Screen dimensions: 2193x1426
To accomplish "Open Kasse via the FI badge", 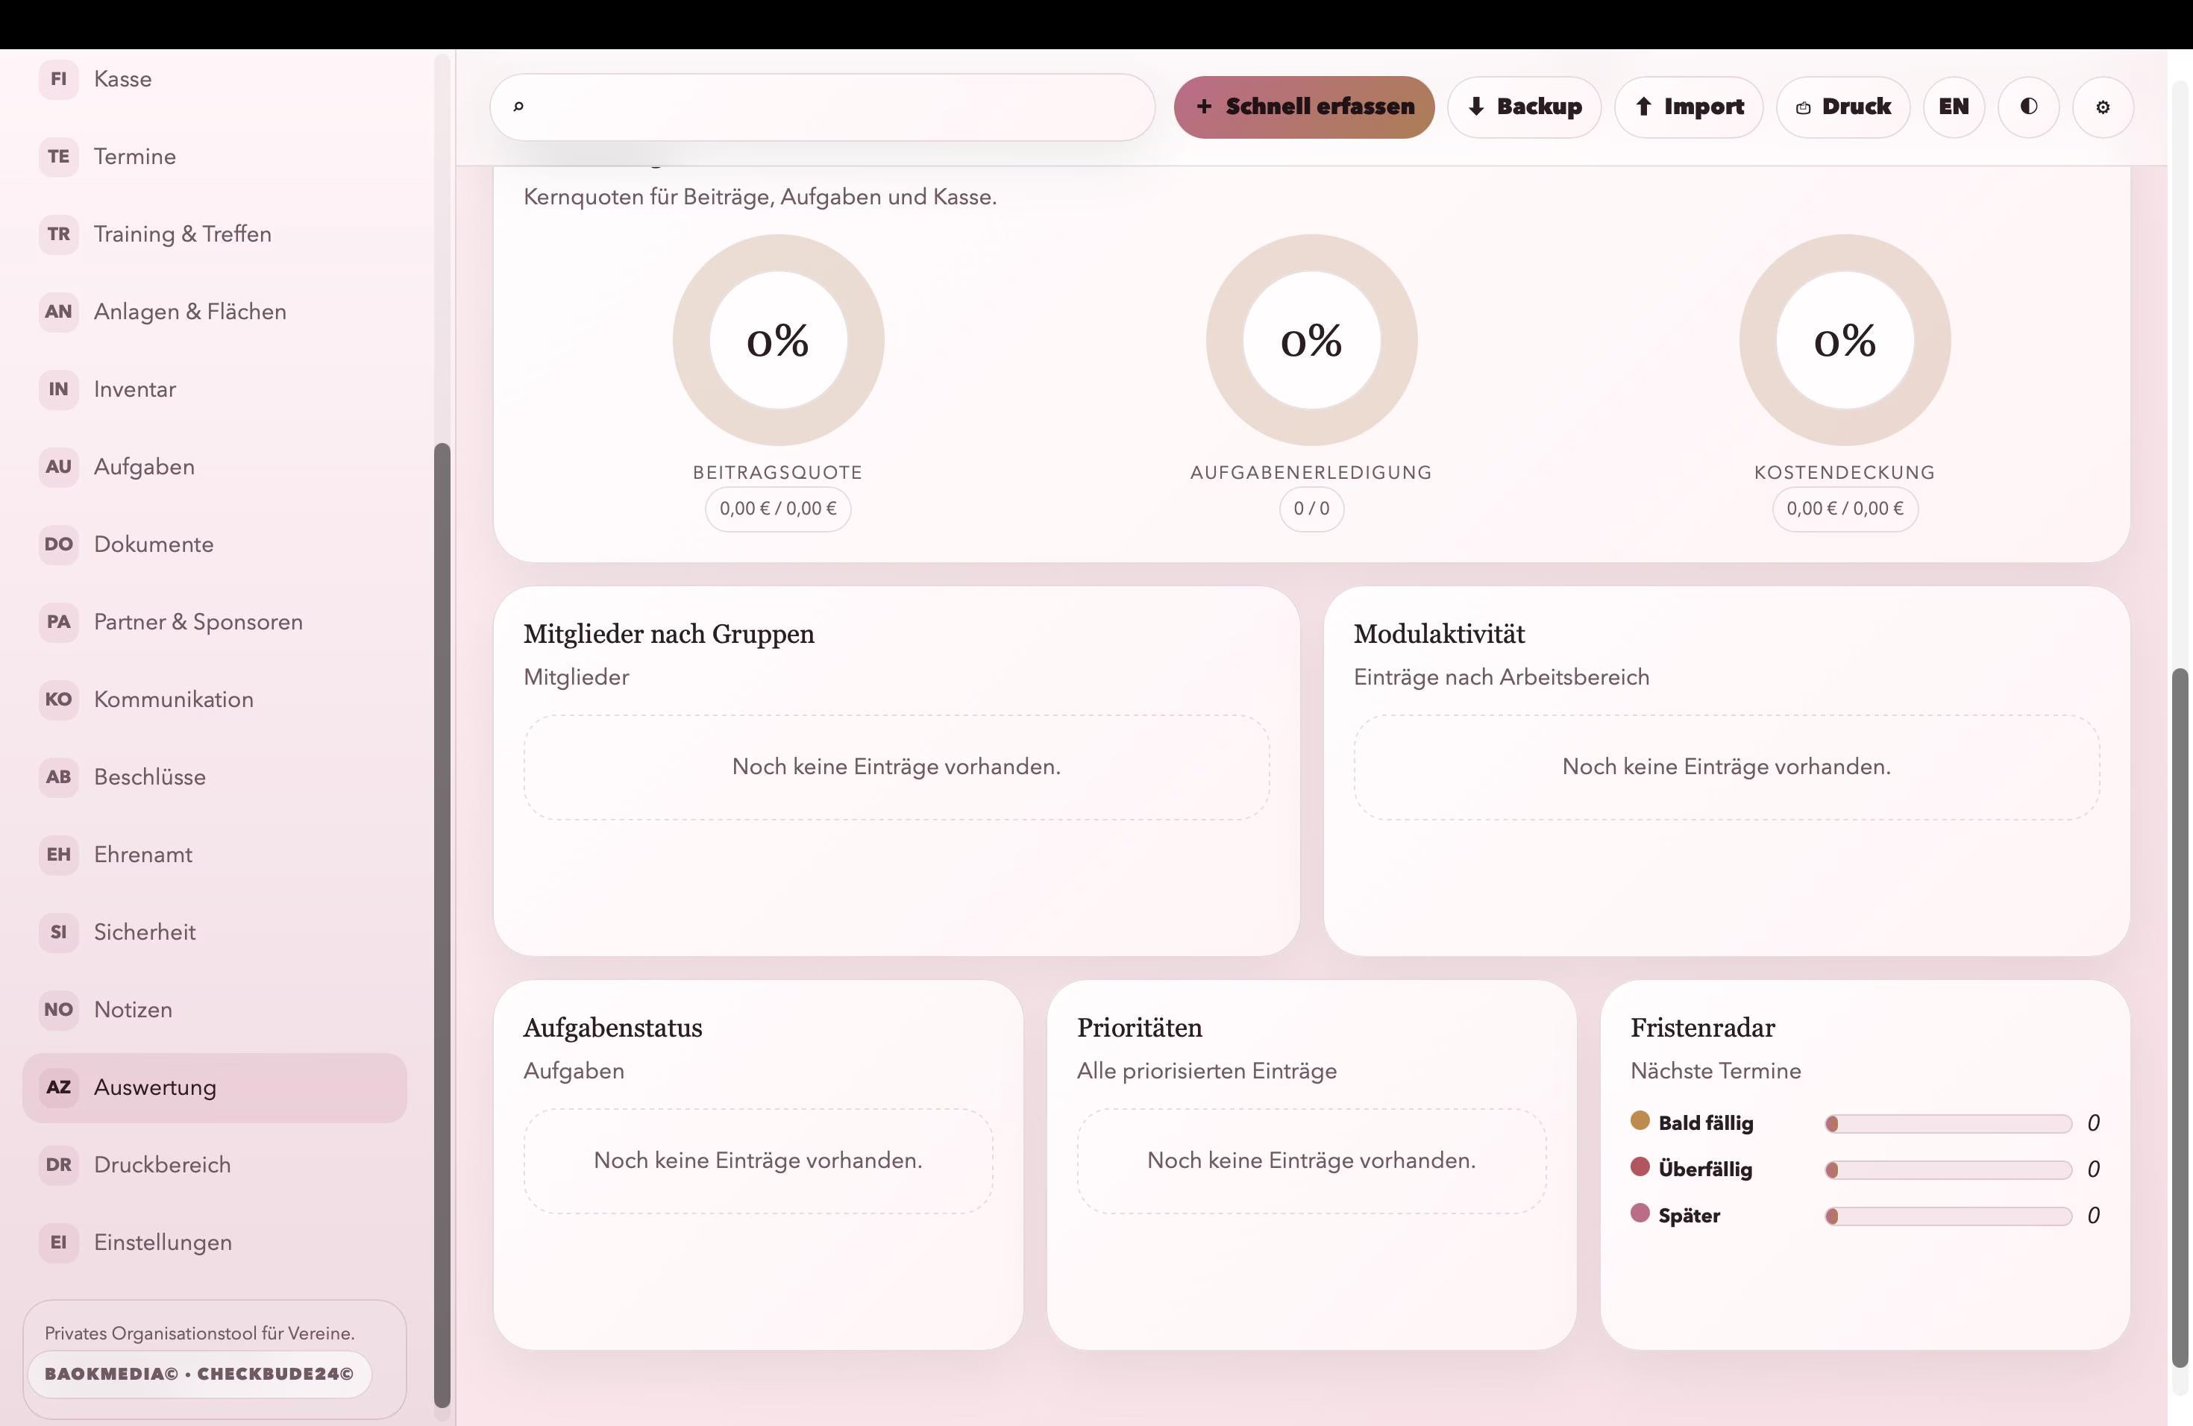I will 58,79.
